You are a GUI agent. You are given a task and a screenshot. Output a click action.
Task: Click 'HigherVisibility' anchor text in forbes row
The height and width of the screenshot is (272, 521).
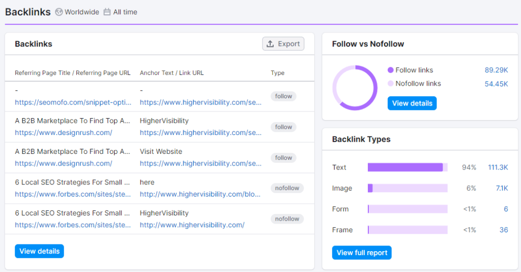164,213
